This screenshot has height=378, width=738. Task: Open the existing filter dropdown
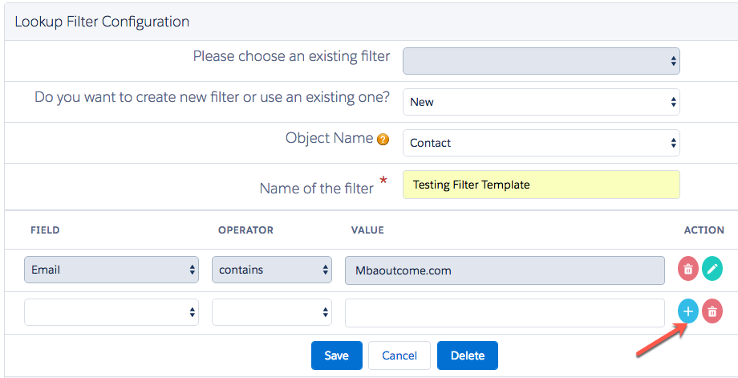pyautogui.click(x=541, y=60)
